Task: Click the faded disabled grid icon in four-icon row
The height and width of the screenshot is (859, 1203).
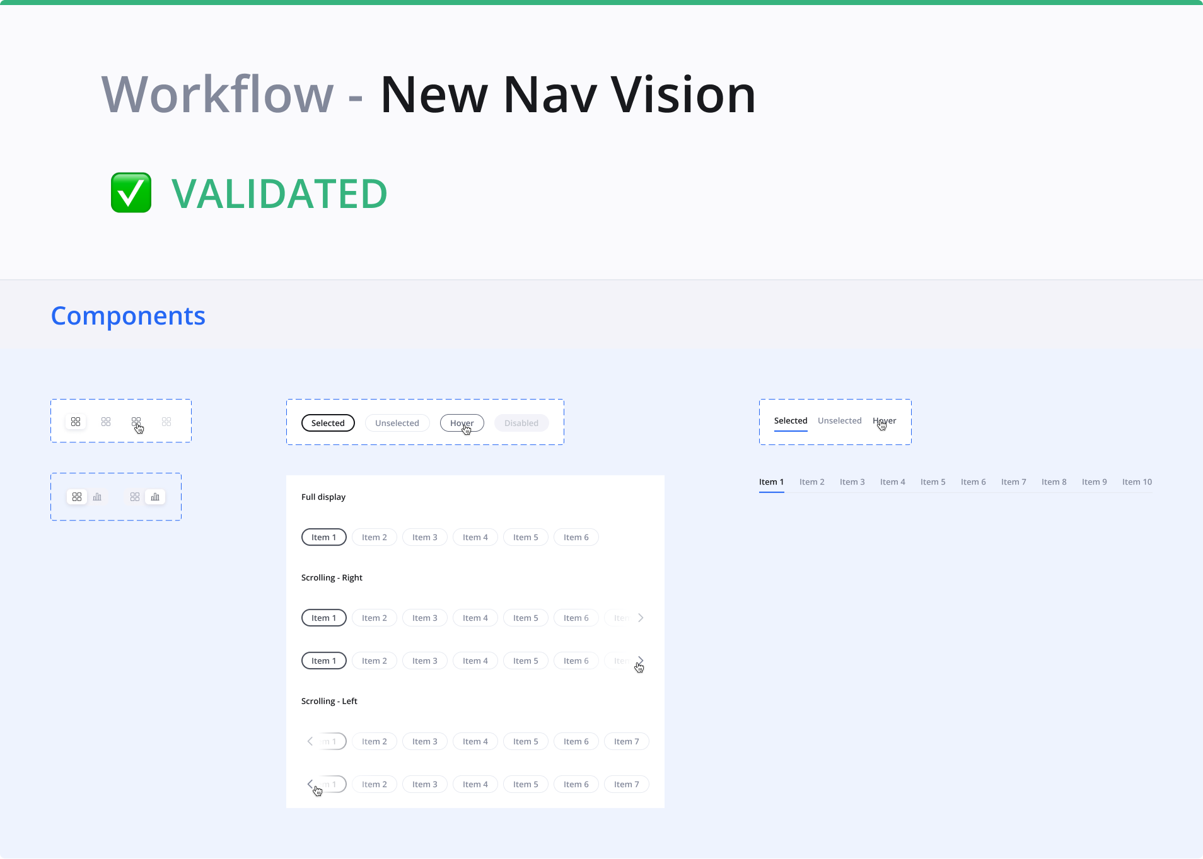Action: (166, 422)
